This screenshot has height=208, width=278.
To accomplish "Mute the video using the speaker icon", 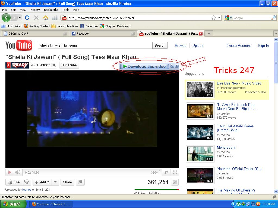I will pos(18,173).
